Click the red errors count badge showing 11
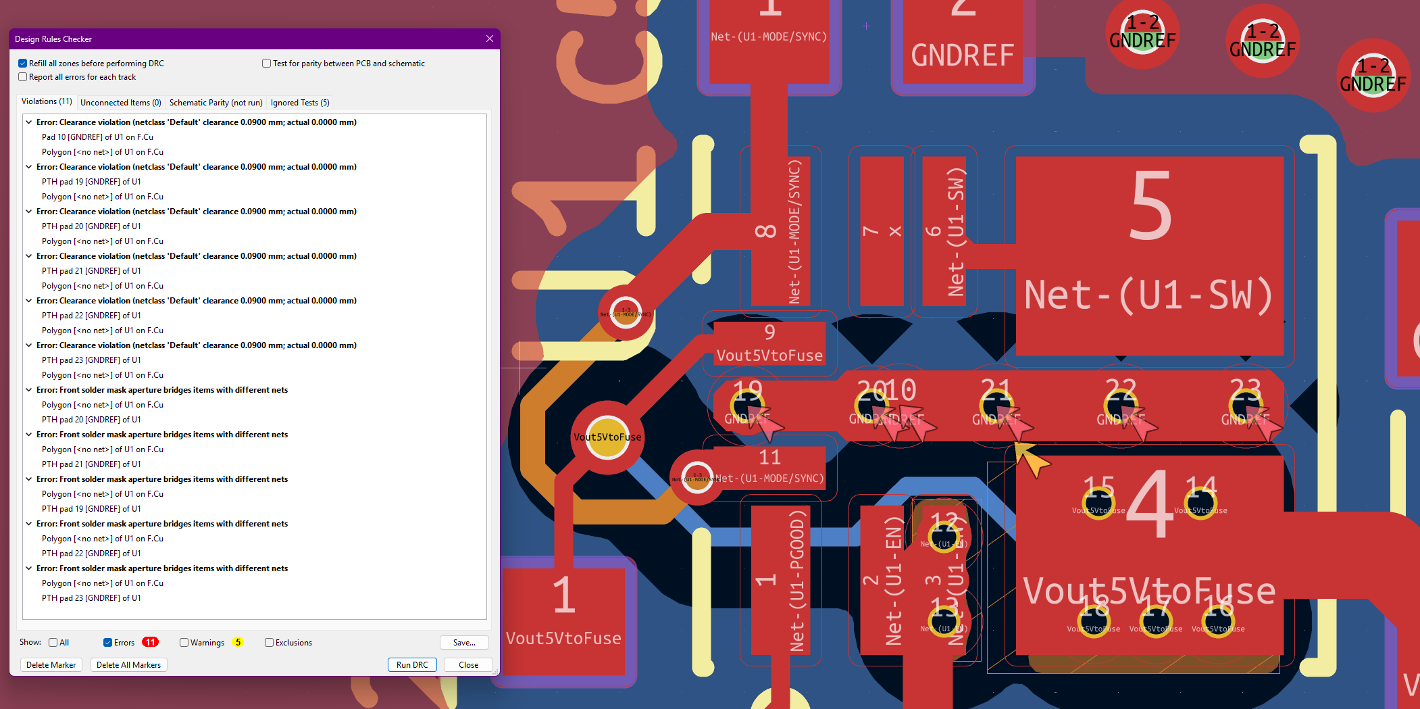The image size is (1420, 709). click(x=150, y=642)
